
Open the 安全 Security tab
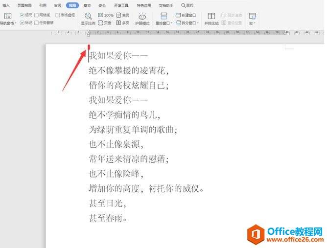coord(102,5)
